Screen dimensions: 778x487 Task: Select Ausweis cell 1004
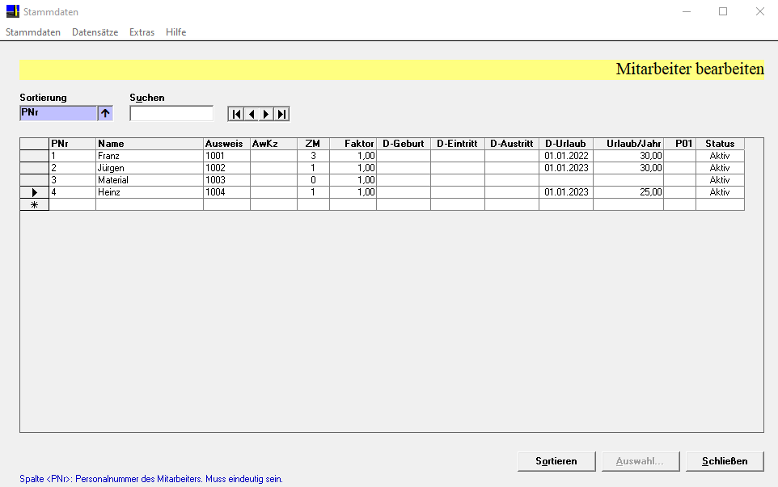tap(226, 192)
